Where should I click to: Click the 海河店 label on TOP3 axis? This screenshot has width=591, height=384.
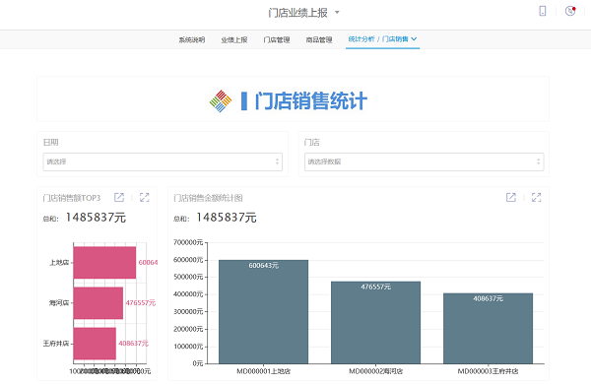pyautogui.click(x=59, y=303)
